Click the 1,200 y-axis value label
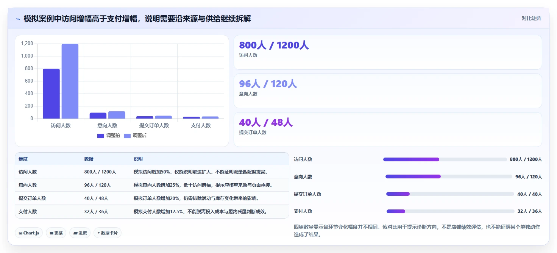Viewport: 557px width, 253px height. point(27,44)
